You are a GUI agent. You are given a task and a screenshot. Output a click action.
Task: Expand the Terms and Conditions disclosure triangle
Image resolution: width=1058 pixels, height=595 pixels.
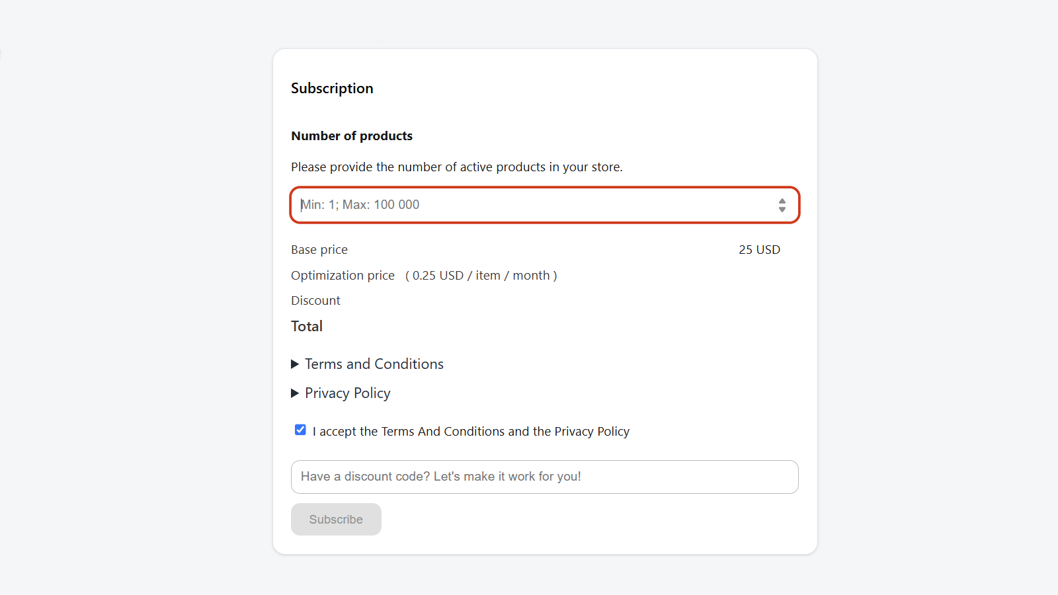click(x=295, y=364)
